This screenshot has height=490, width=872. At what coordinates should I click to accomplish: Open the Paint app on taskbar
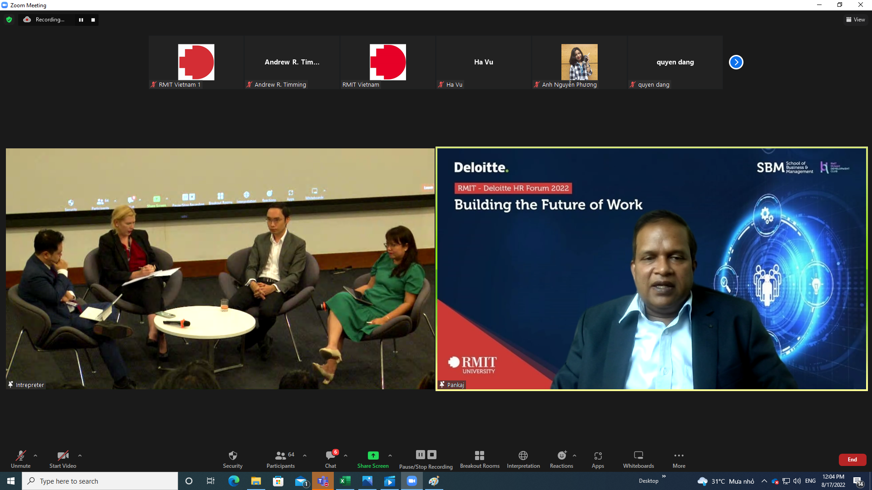click(434, 481)
